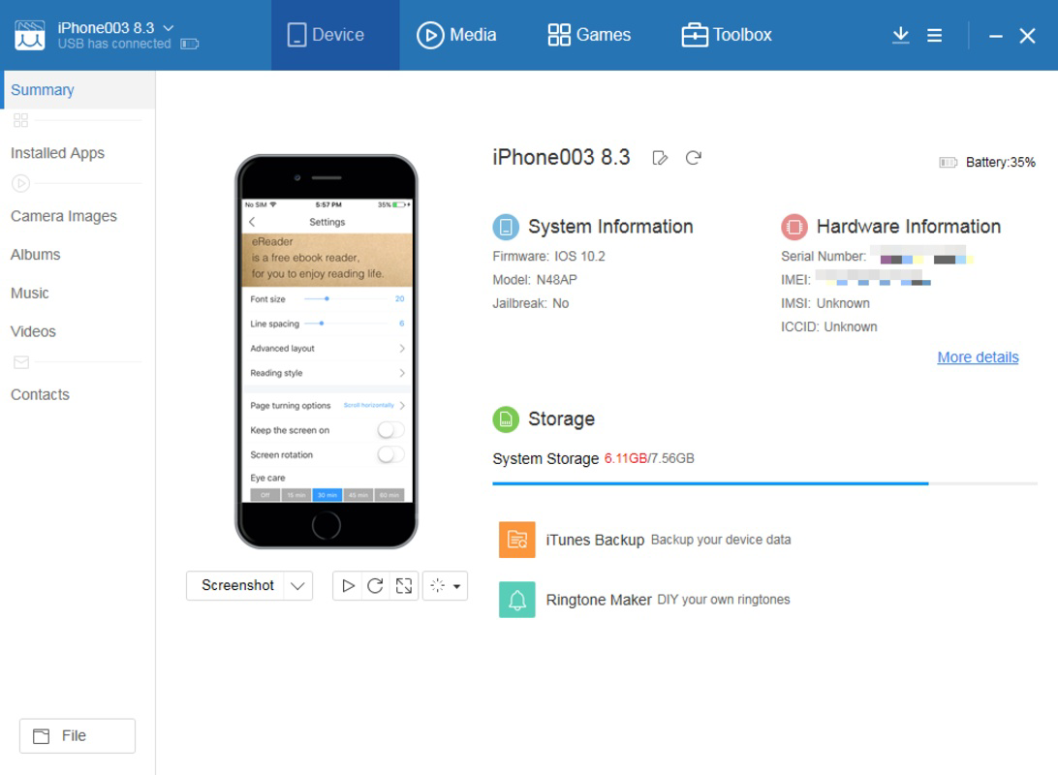
Task: Open Ringtone Maker label
Action: [x=599, y=600]
